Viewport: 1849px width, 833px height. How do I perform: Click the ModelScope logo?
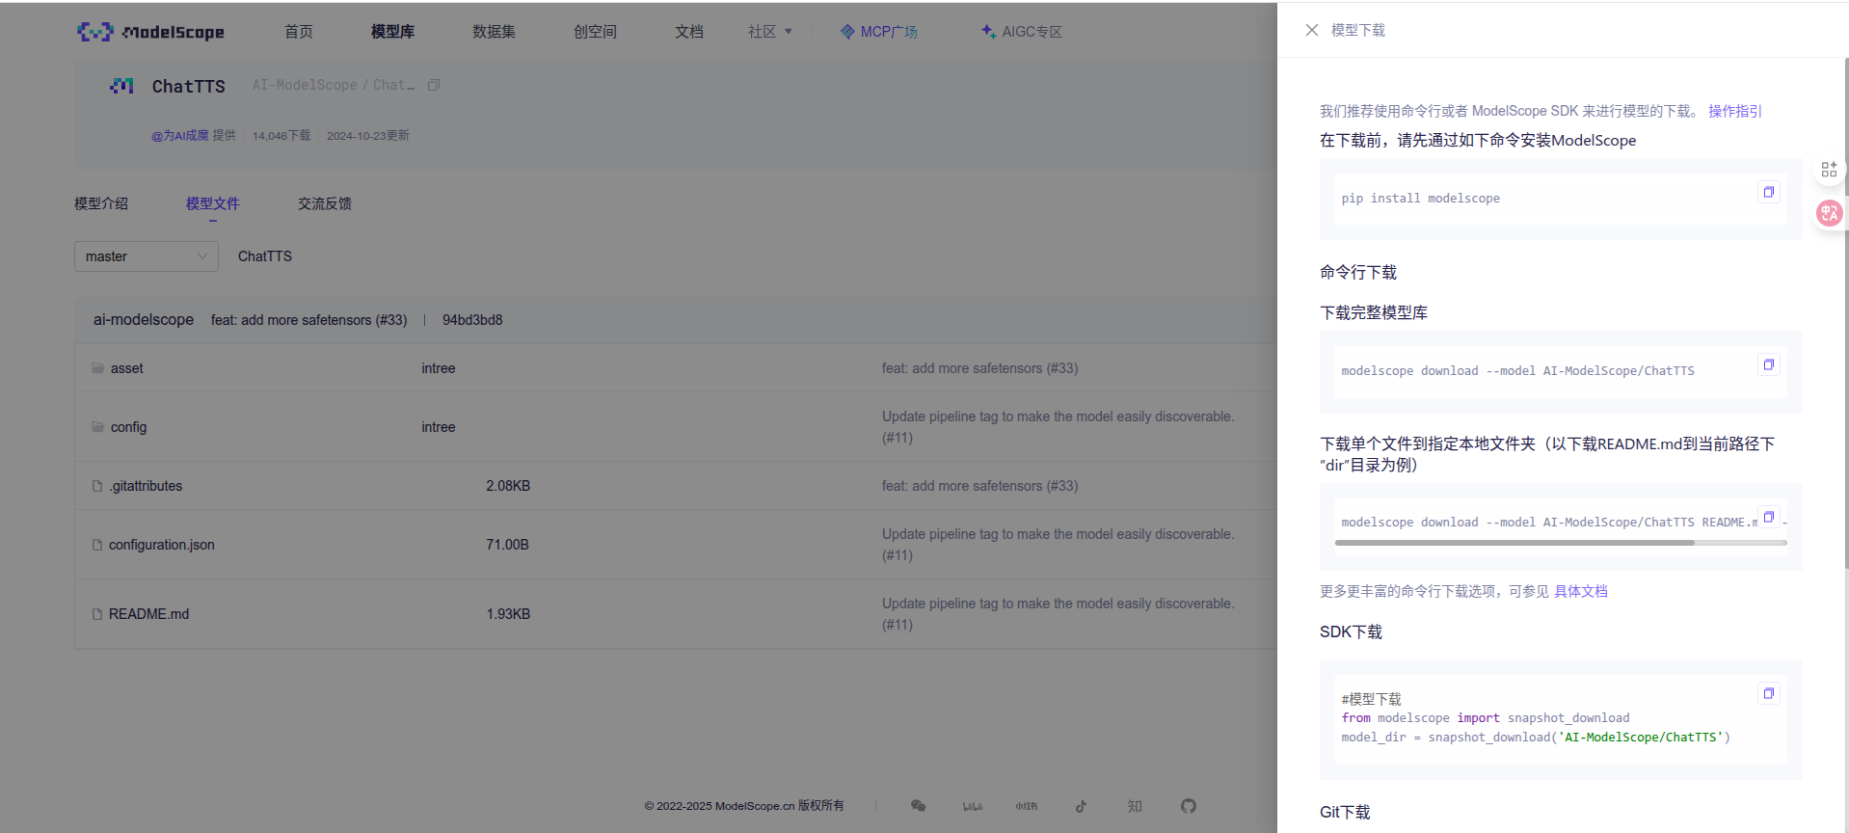(x=150, y=32)
